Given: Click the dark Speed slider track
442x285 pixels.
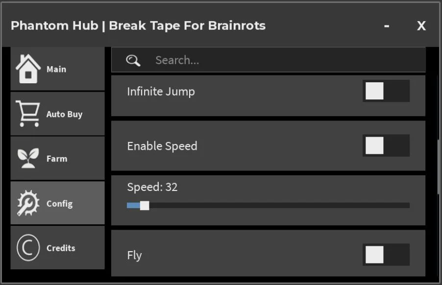Looking at the screenshot, I should [279, 206].
